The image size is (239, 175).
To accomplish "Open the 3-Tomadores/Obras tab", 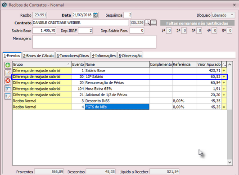I will click(73, 56).
